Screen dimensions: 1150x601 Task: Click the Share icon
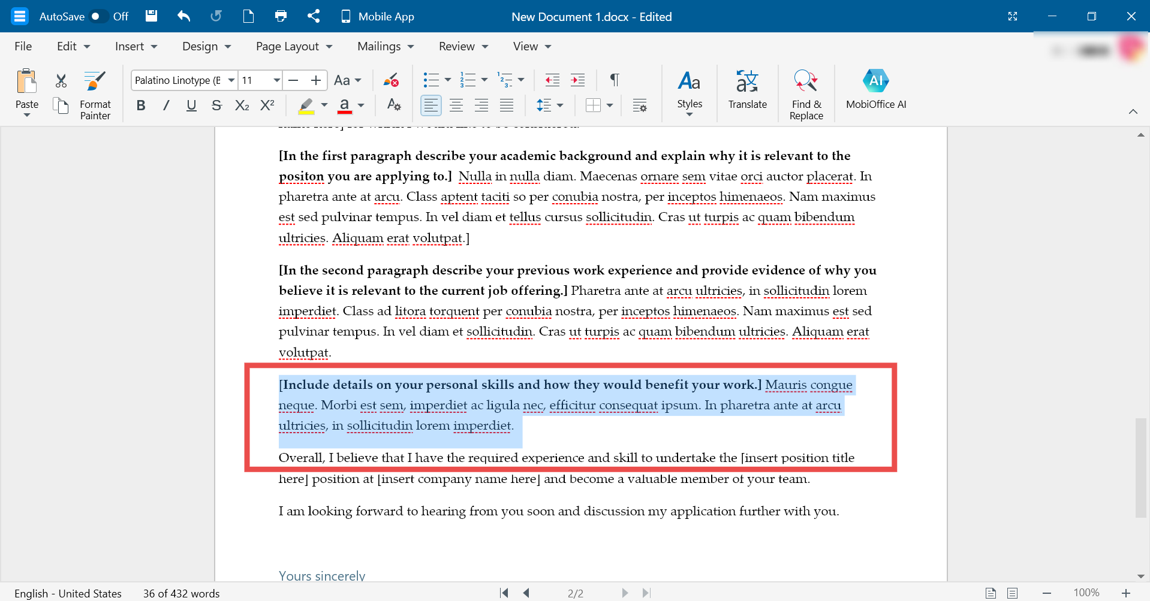click(x=313, y=16)
